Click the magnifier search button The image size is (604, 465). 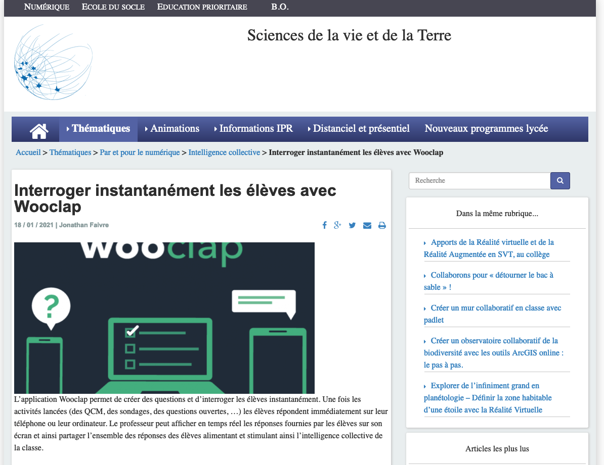560,181
